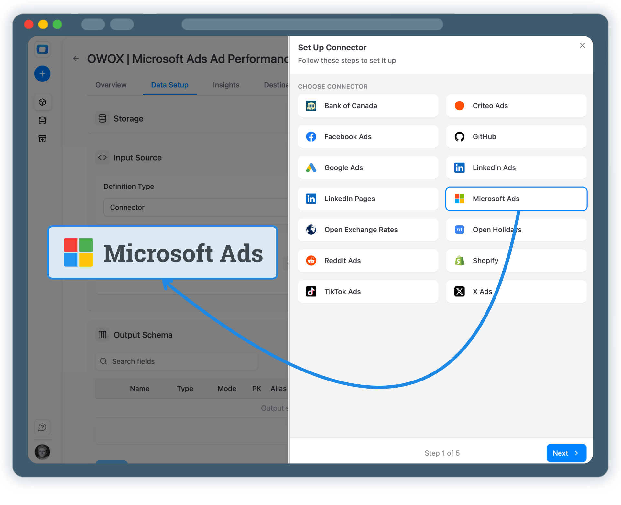Image resolution: width=621 pixels, height=505 pixels.
Task: Open the archive upload panel in the sidebar
Action: coord(42,138)
